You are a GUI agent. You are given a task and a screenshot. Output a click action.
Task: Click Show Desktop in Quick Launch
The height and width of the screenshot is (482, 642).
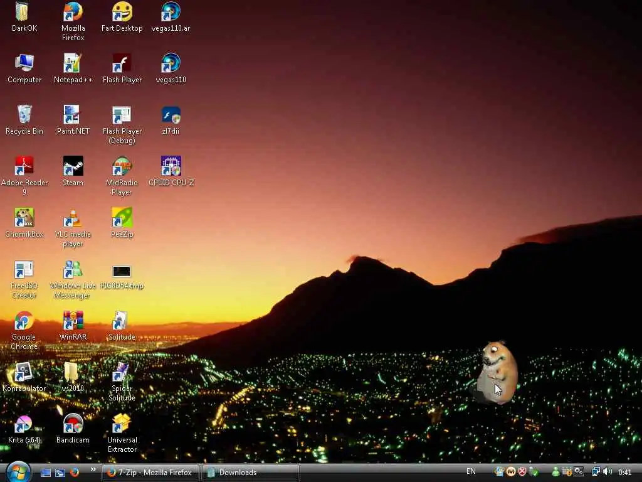[45, 473]
